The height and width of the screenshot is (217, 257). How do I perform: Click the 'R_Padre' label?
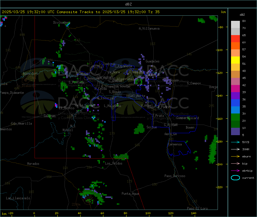(x=164, y=107)
